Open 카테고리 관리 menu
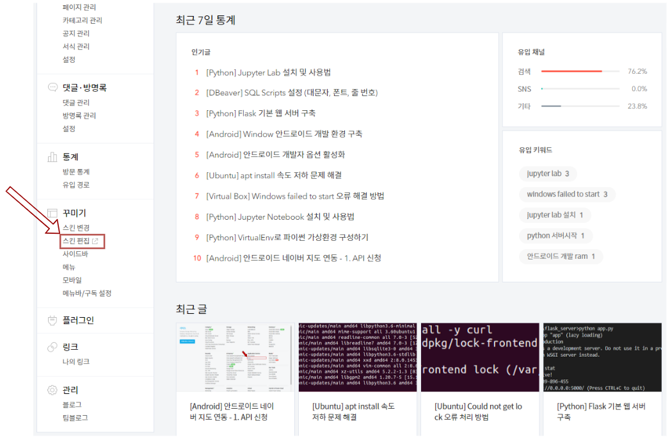 (x=82, y=20)
